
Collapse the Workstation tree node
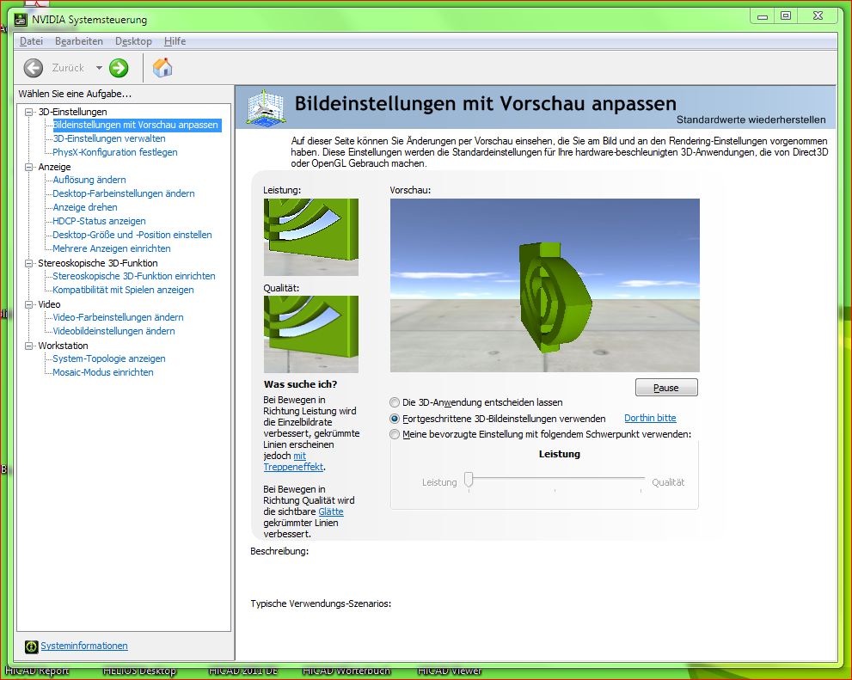tap(28, 346)
